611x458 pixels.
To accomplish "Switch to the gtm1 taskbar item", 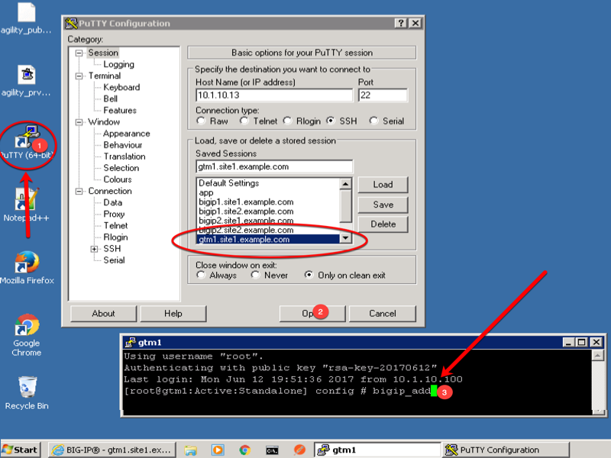I will pos(377,450).
